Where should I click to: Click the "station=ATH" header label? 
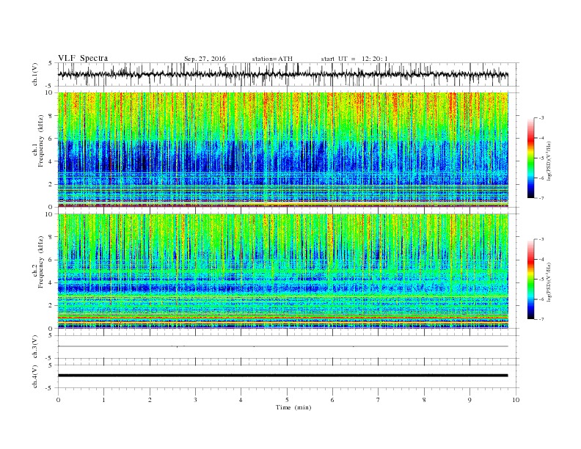click(x=272, y=59)
